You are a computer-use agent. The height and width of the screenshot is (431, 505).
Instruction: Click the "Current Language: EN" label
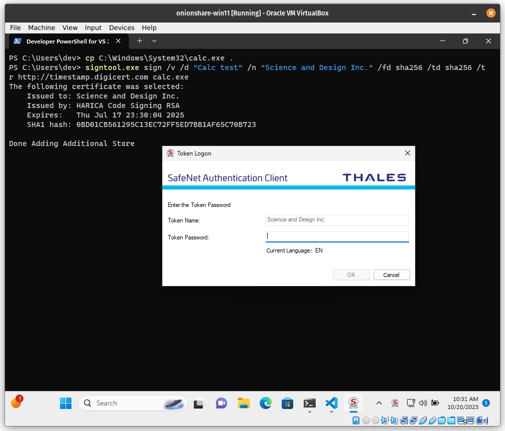[x=294, y=250]
